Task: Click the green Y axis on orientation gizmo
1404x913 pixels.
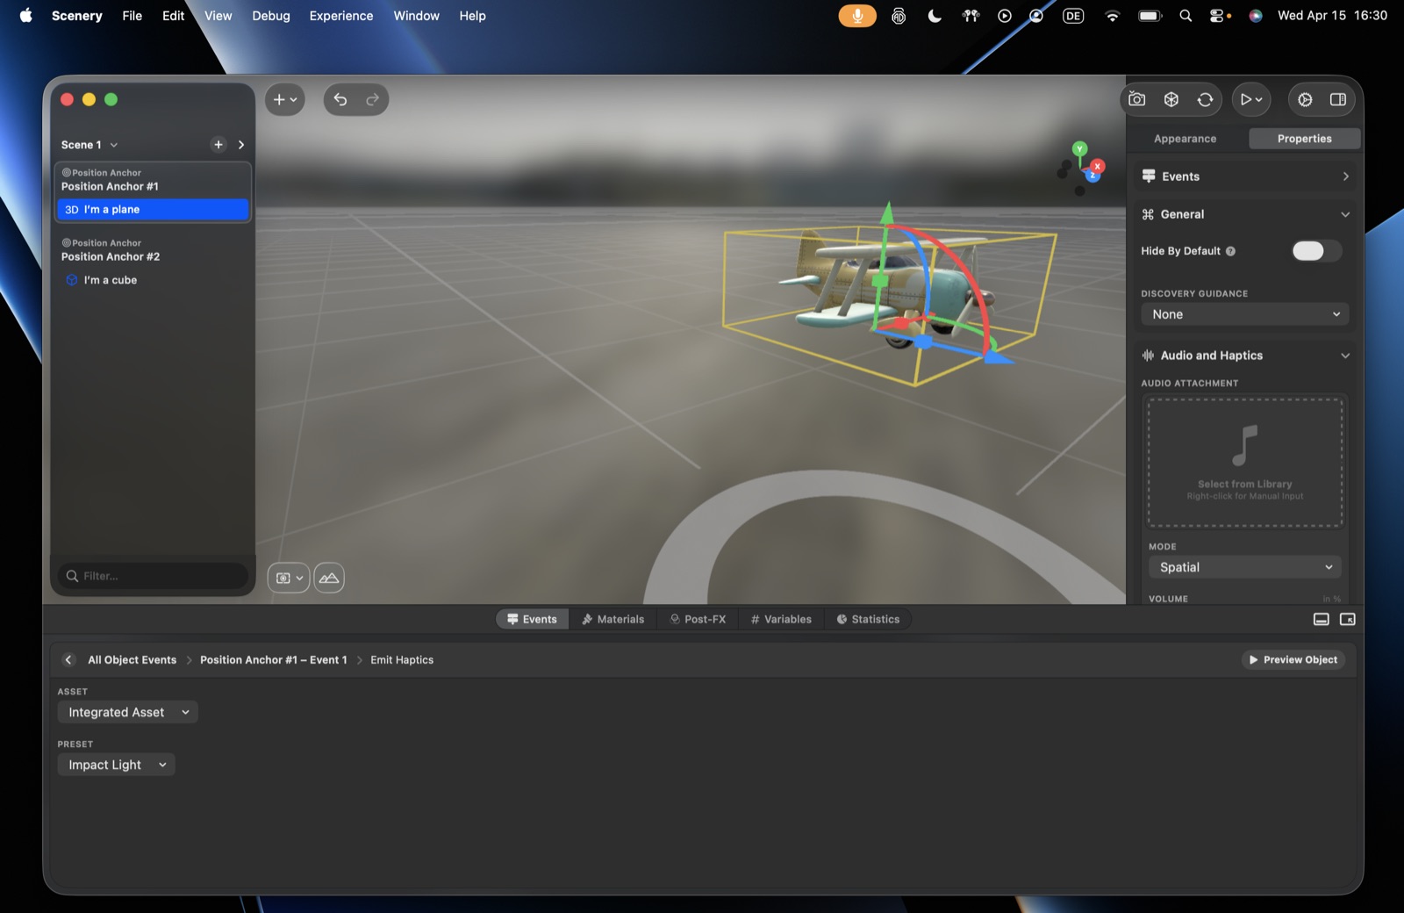Action: (1080, 149)
